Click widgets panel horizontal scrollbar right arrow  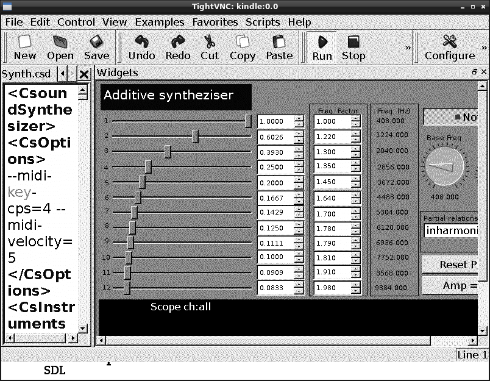tap(473, 340)
